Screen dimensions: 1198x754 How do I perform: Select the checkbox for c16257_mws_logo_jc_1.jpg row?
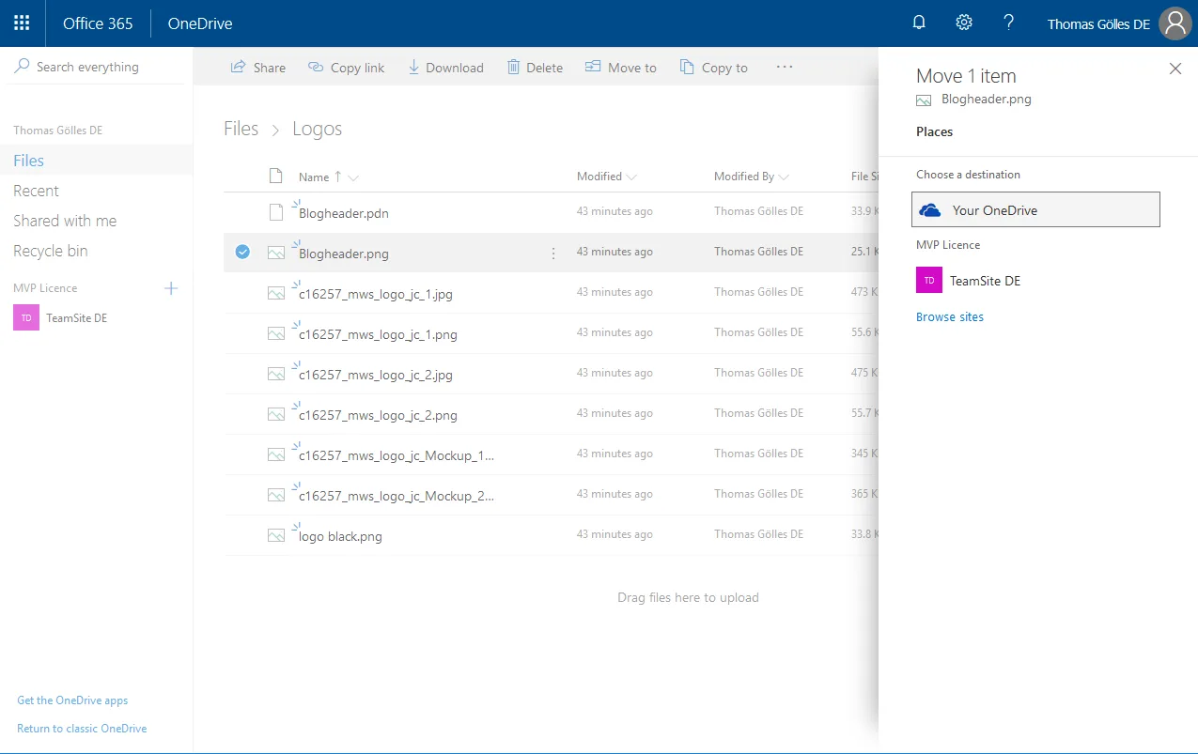click(x=242, y=292)
